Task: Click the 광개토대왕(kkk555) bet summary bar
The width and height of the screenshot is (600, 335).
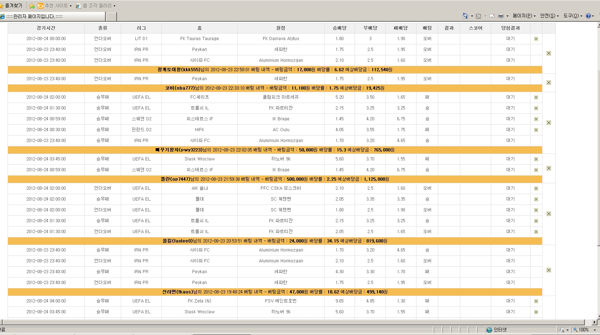Action: click(275, 70)
